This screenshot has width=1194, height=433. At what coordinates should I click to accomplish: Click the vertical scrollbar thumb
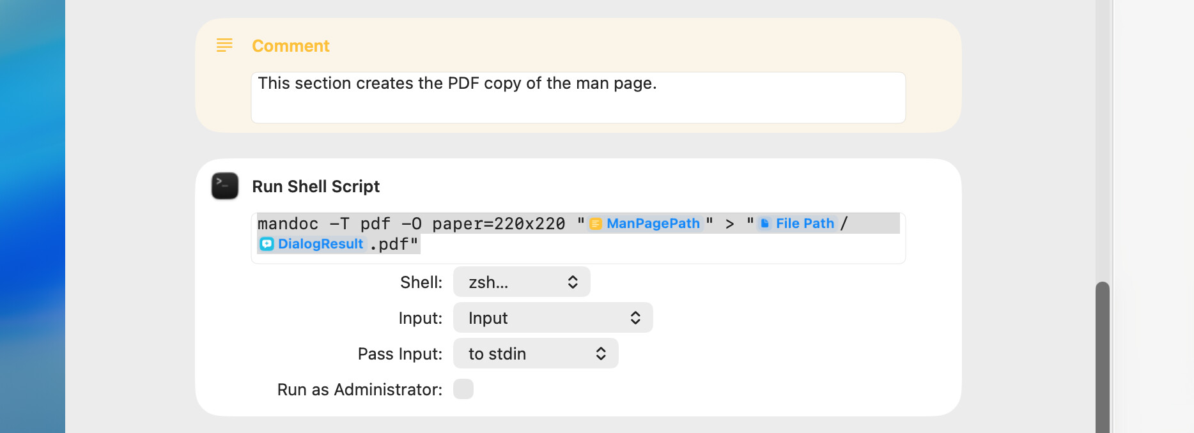[x=1102, y=358]
